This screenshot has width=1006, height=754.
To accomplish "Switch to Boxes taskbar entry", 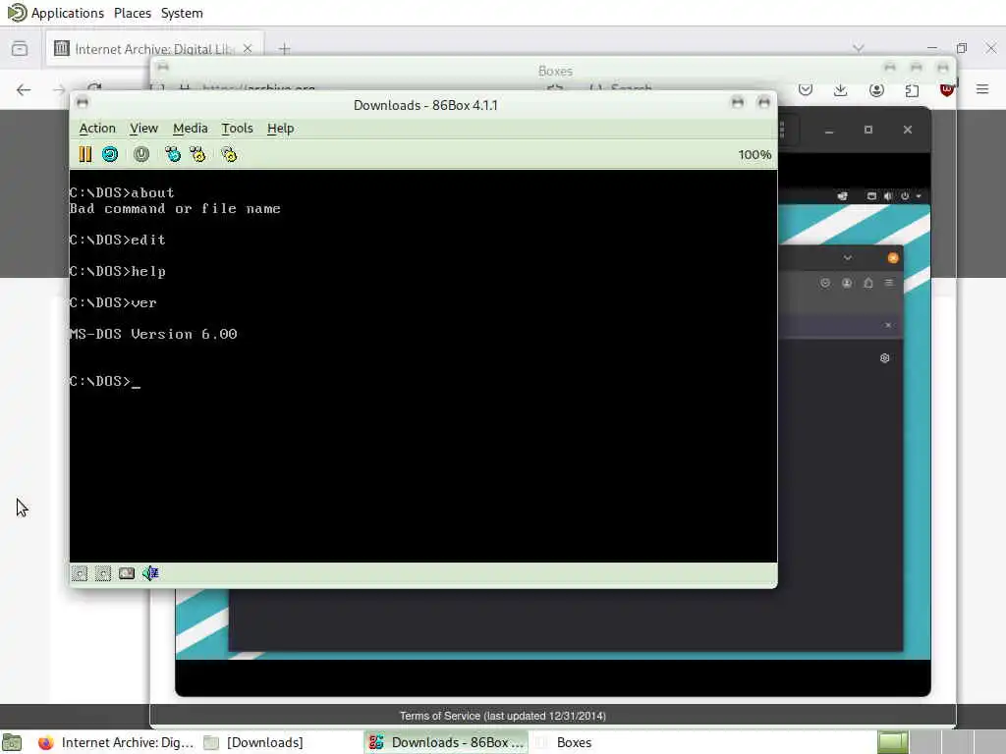I will [x=565, y=742].
